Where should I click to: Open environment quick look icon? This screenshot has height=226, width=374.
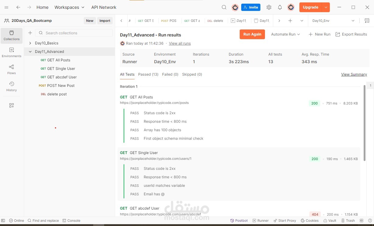point(367,21)
